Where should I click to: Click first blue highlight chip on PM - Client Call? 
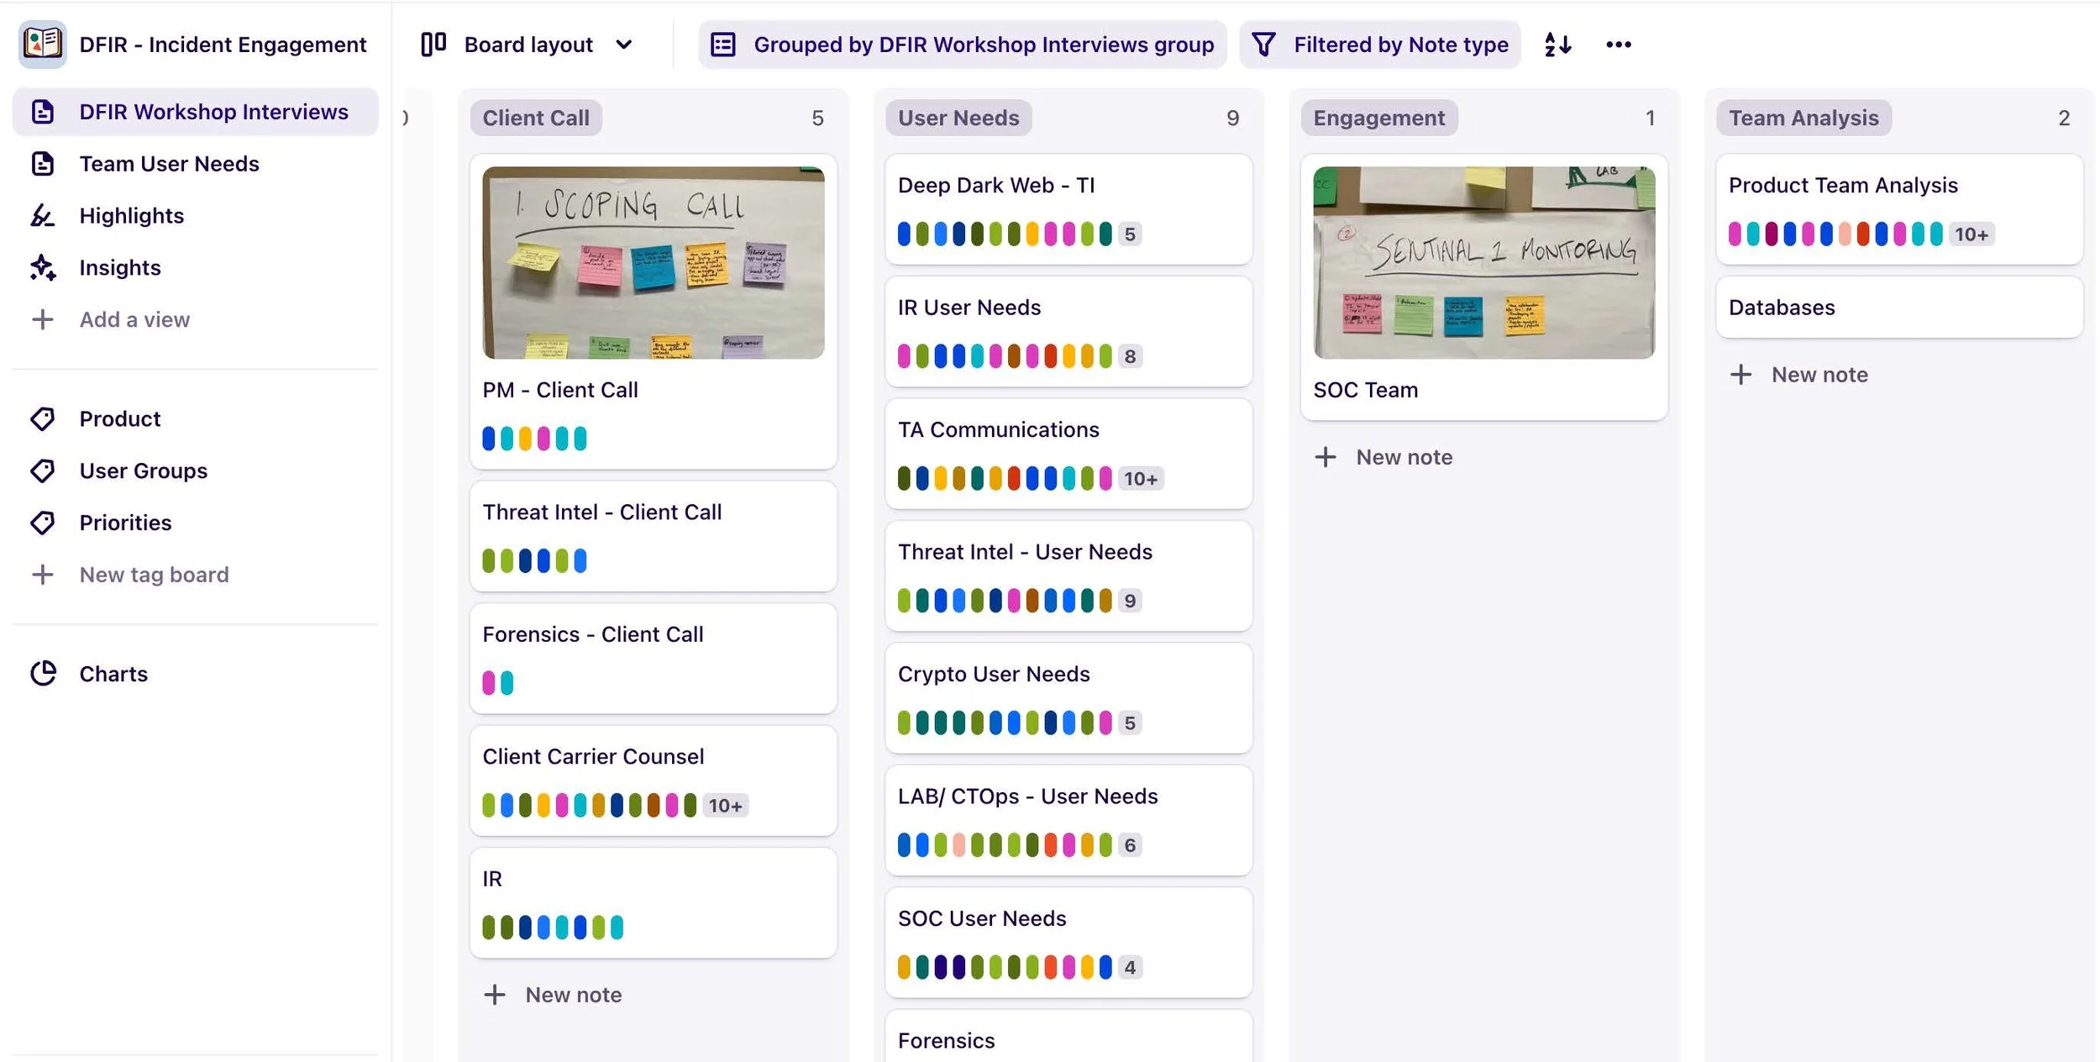(489, 439)
